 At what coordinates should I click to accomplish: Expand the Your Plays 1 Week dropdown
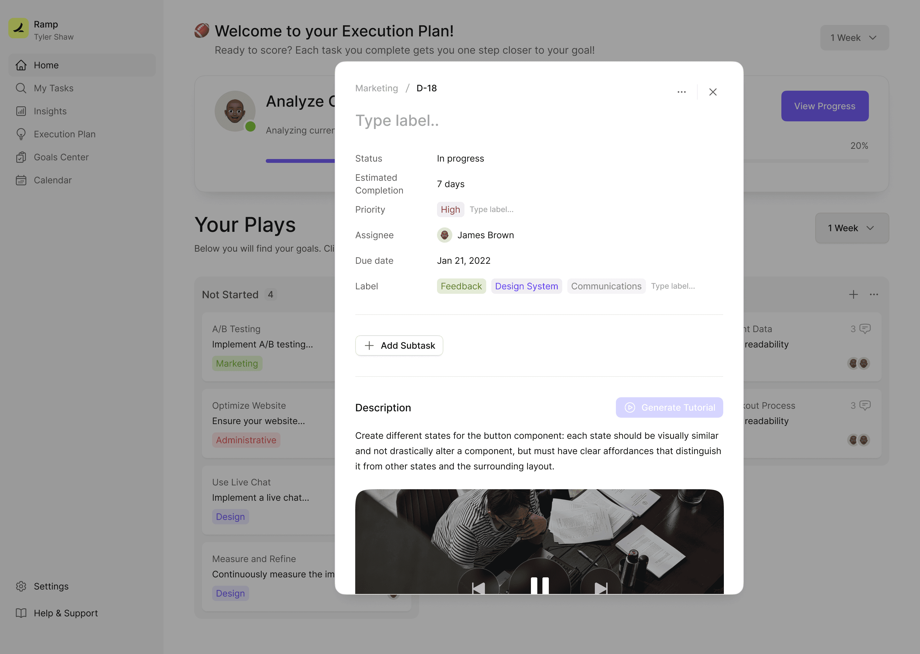[x=852, y=228]
